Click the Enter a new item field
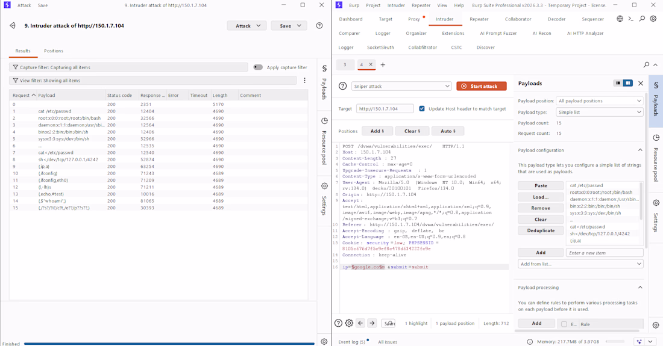Viewport: 663px width, 346px height. (x=605, y=253)
